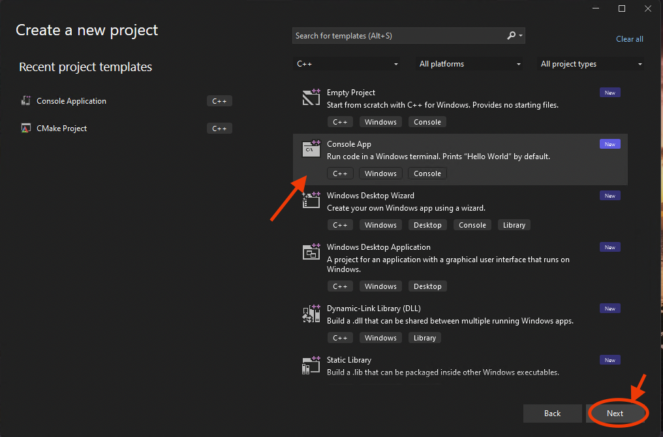Select CMake Project from recent templates

tap(62, 128)
